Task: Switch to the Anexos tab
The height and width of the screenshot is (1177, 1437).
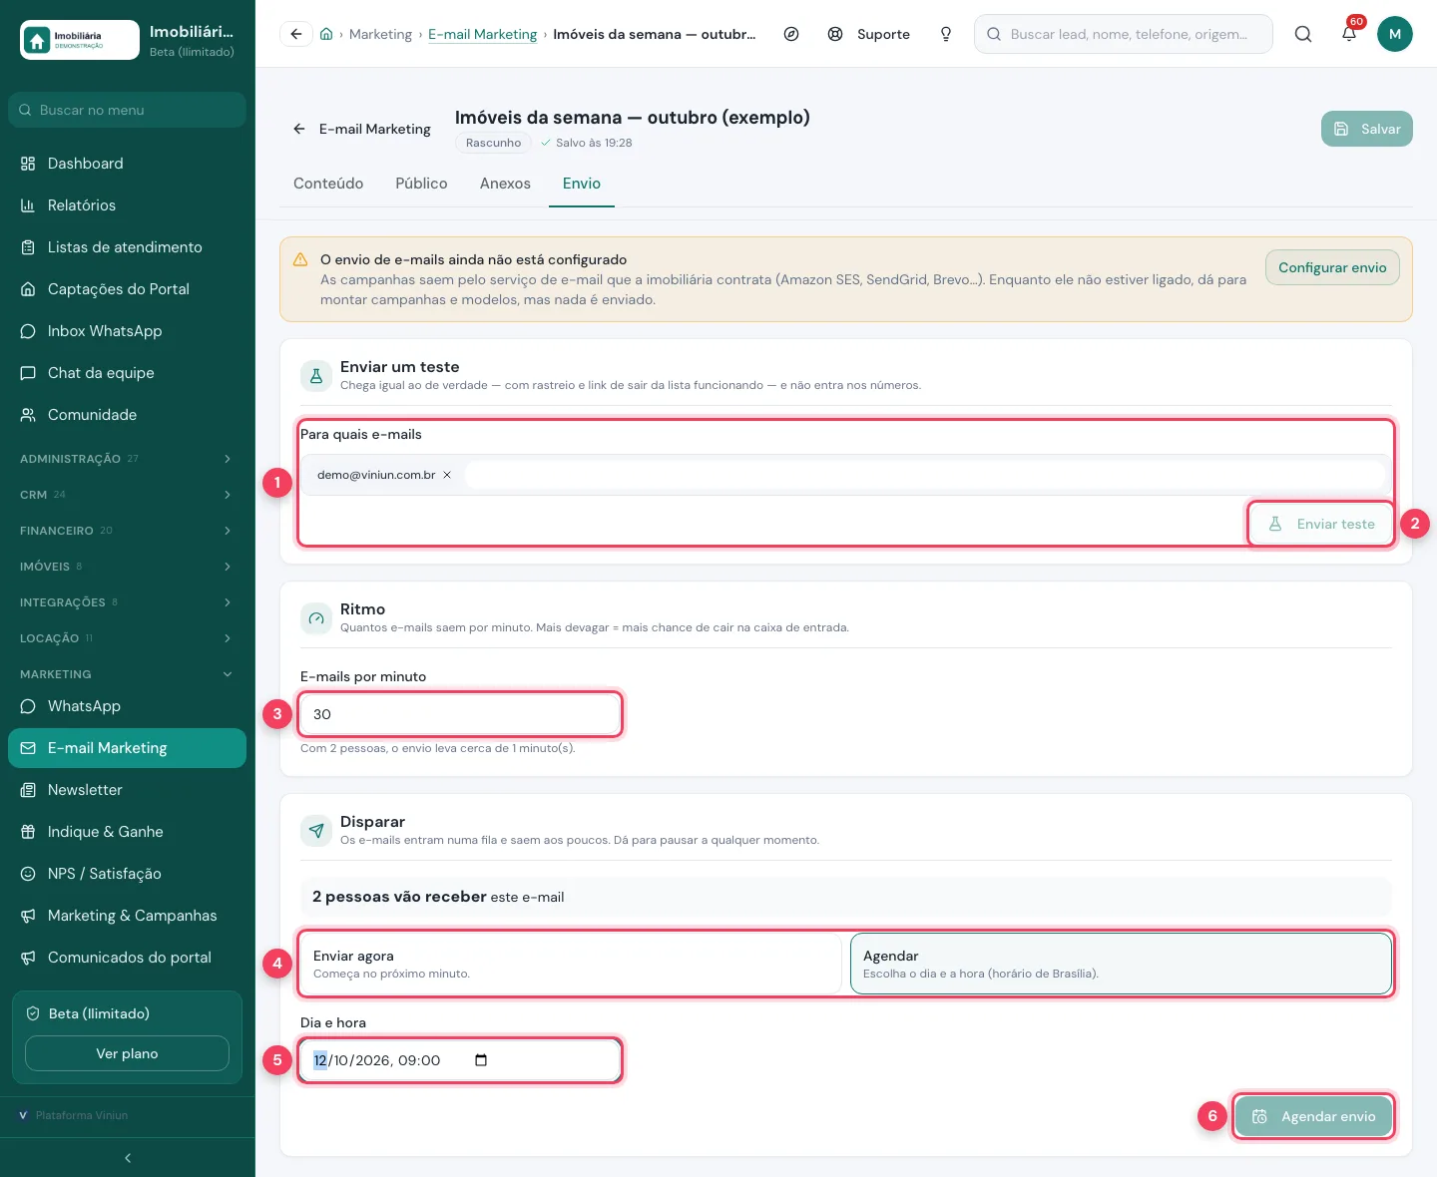Action: [x=505, y=184]
